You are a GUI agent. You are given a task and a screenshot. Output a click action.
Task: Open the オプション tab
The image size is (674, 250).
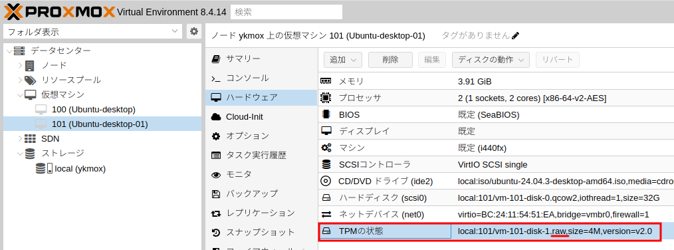[x=261, y=136]
